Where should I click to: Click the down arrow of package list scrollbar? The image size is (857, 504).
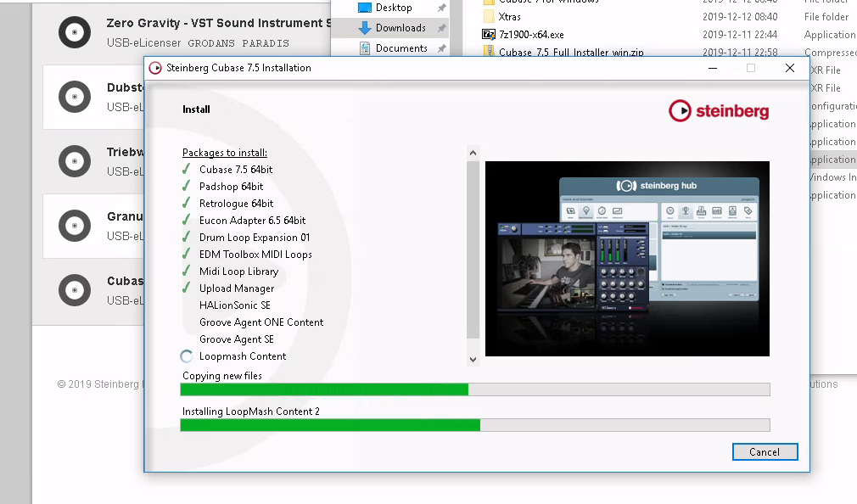(473, 359)
